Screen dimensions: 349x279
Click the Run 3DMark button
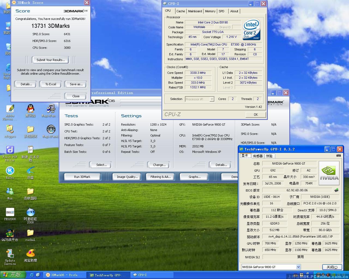point(82,177)
